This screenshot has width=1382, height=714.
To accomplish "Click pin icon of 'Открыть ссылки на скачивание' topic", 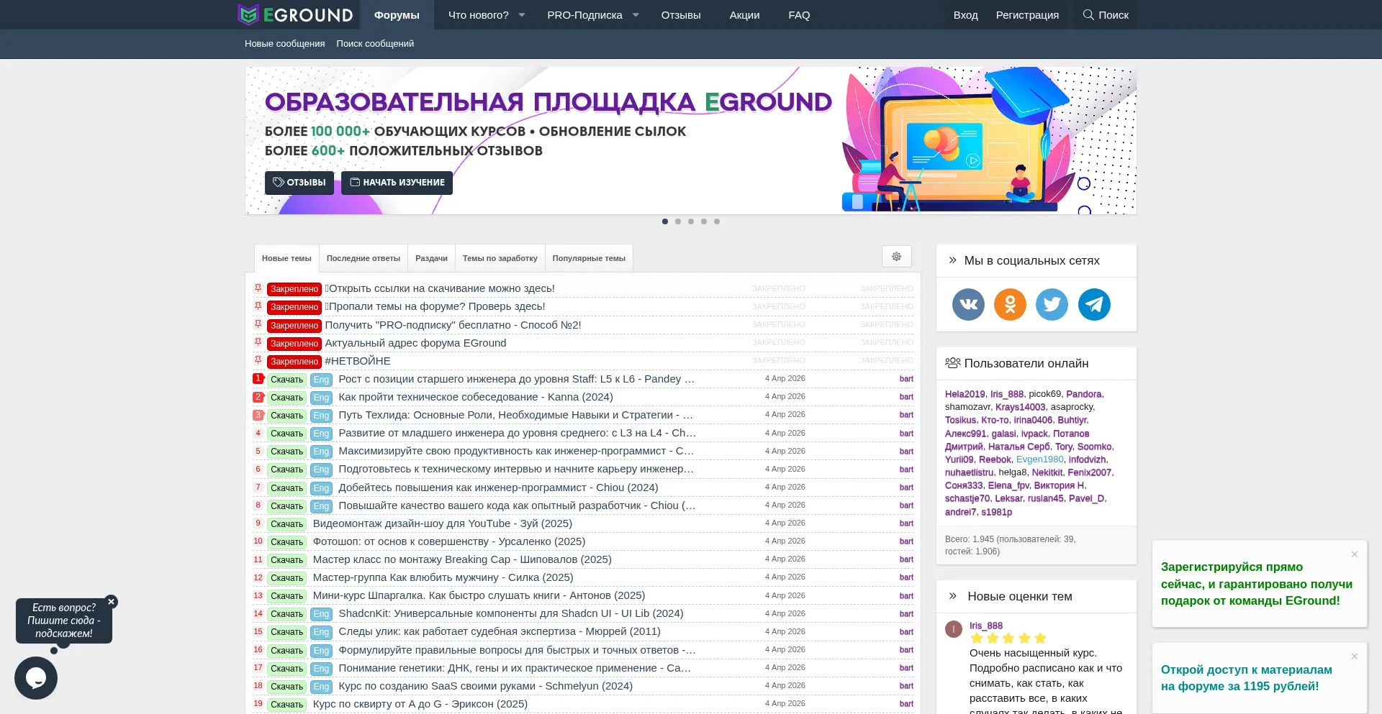I will (x=258, y=288).
